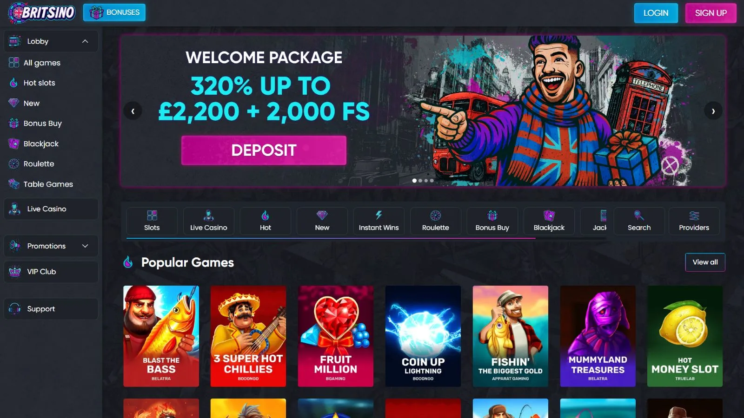
Task: Click the pink DEPOSIT button
Action: click(x=264, y=150)
